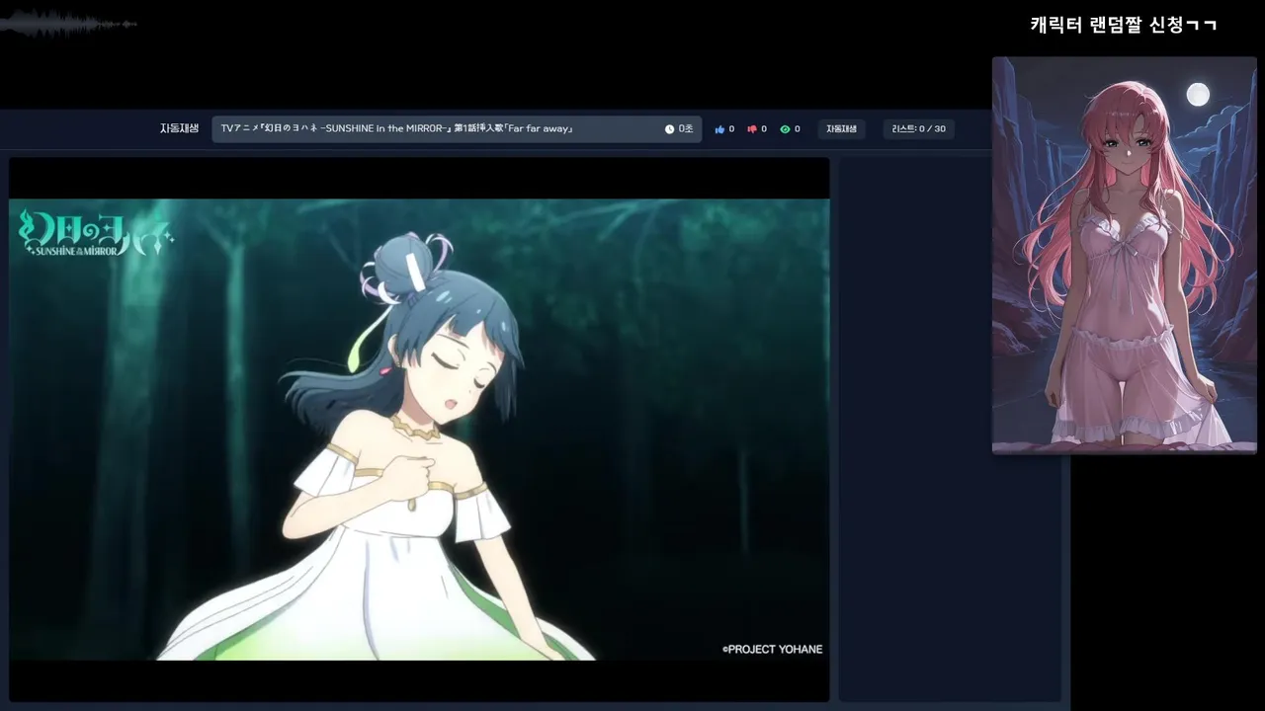
Task: Click the 자동재생 label left of the title bar
Action: 180,128
